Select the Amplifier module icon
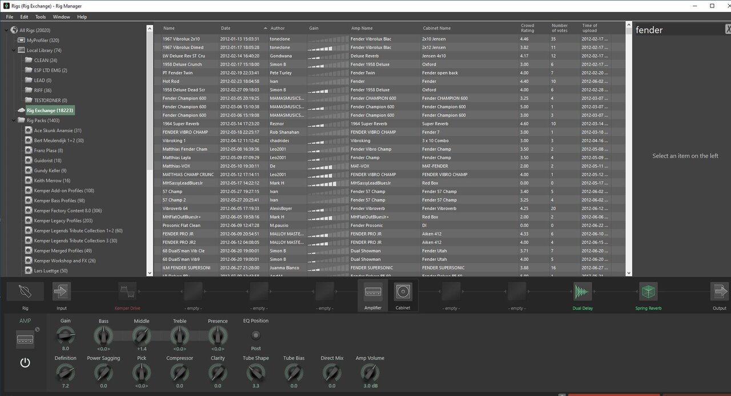Screen dimensions: 731x396 coord(373,291)
